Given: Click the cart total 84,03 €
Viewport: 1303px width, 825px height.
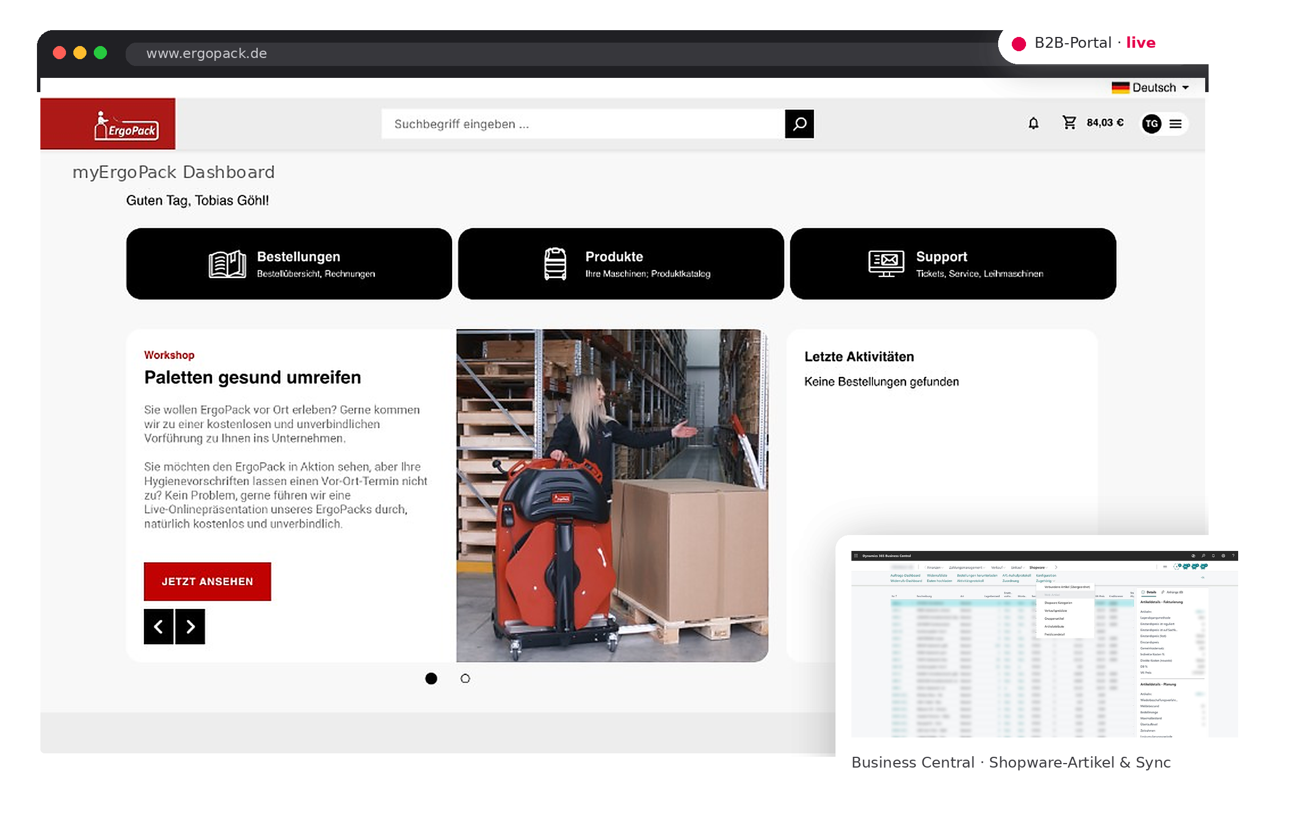Looking at the screenshot, I should [x=1105, y=123].
